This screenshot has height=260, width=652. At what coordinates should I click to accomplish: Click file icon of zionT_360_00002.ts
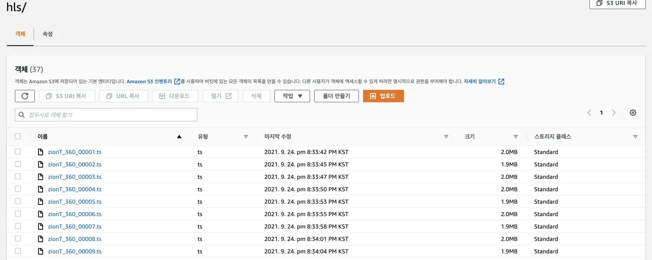click(x=40, y=164)
